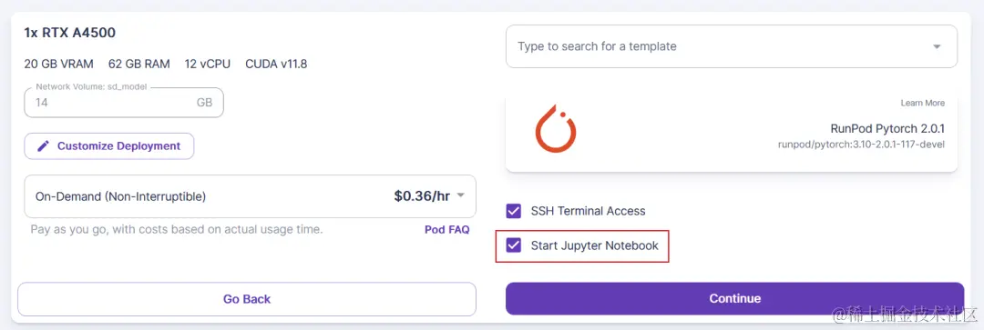Select the RunPod Pytorch 2.0.1 template card
The width and height of the screenshot is (984, 330).
point(732,132)
